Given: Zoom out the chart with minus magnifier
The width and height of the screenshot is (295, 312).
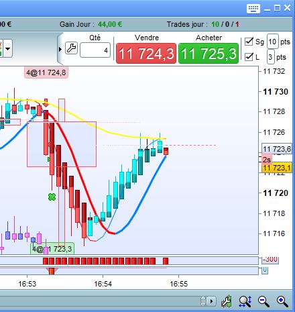Looking at the screenshot, I should click(x=263, y=301).
